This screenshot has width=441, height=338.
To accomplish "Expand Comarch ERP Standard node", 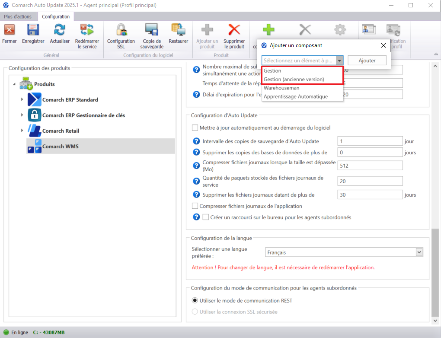I will (x=22, y=99).
